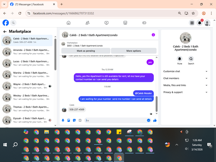The height and width of the screenshot is (162, 216).
Task: Open the $850 Marketplace listing link
Action: point(85,46)
